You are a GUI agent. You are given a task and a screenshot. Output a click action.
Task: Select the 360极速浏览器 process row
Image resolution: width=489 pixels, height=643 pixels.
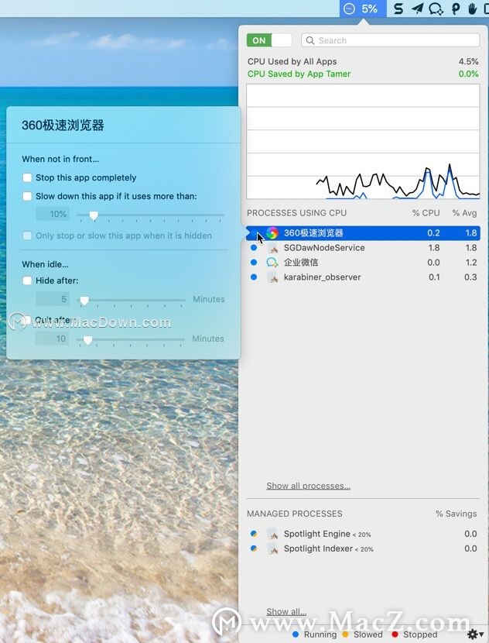[363, 233]
